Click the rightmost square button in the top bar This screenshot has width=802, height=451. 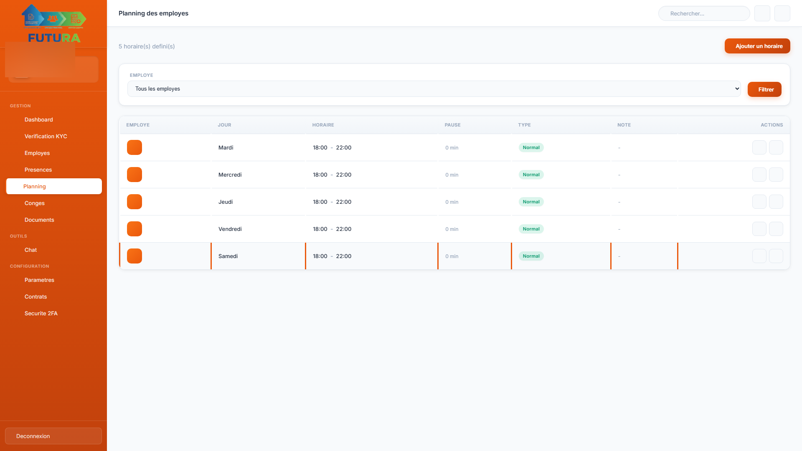click(x=782, y=13)
